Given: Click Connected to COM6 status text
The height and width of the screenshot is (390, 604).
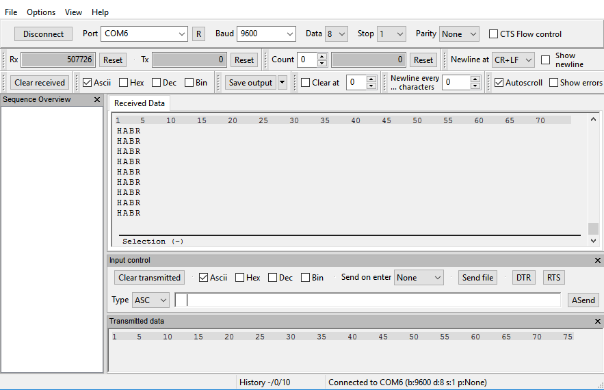Looking at the screenshot, I should pos(407,382).
